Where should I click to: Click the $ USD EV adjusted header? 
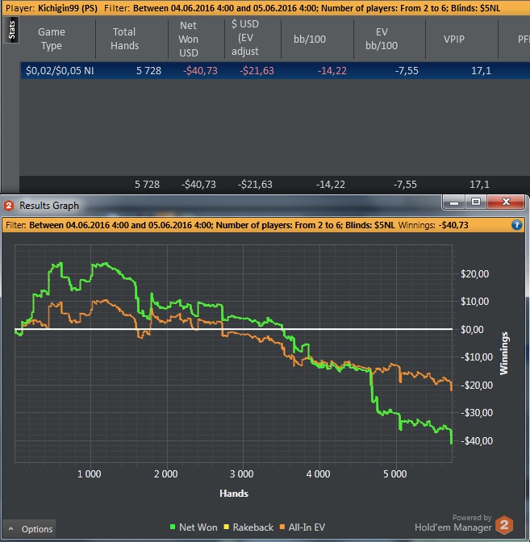click(245, 38)
